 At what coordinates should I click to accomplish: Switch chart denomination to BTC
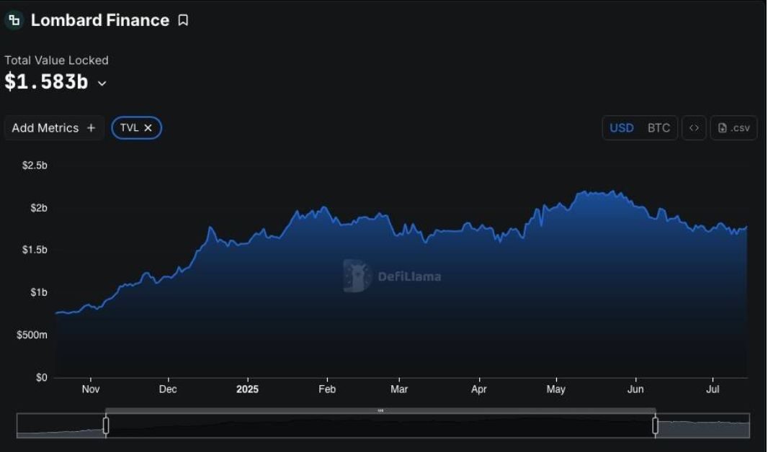[658, 128]
